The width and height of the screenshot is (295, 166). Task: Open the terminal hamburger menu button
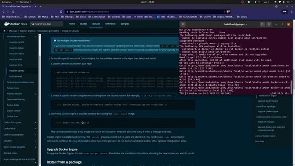click(x=269, y=24)
